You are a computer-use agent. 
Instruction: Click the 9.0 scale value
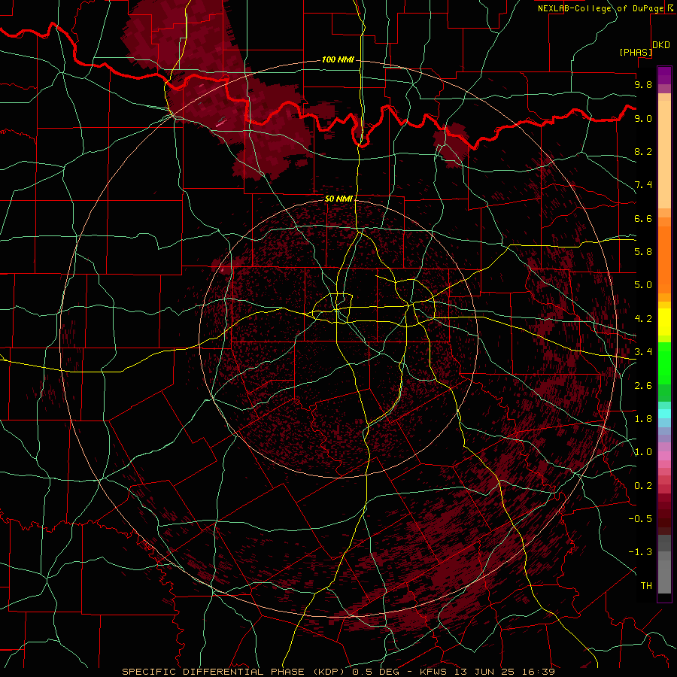(x=643, y=118)
